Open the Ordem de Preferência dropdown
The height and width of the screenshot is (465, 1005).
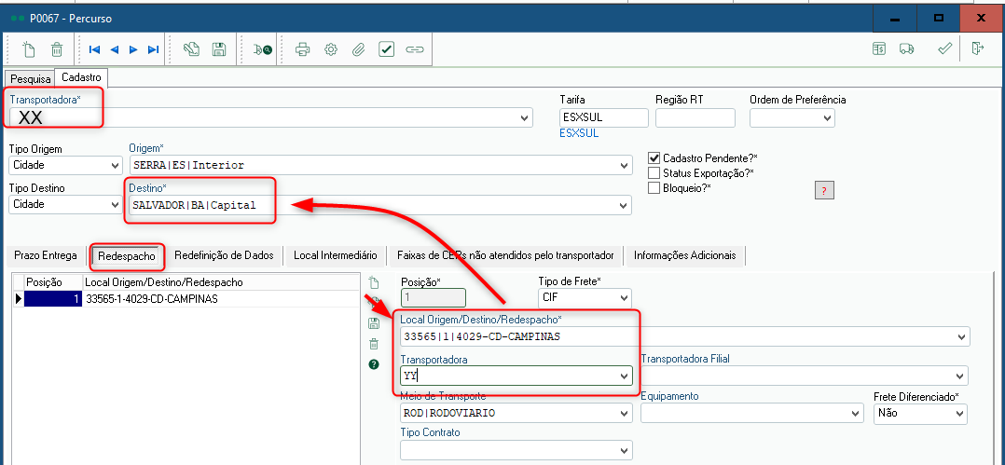(x=828, y=117)
